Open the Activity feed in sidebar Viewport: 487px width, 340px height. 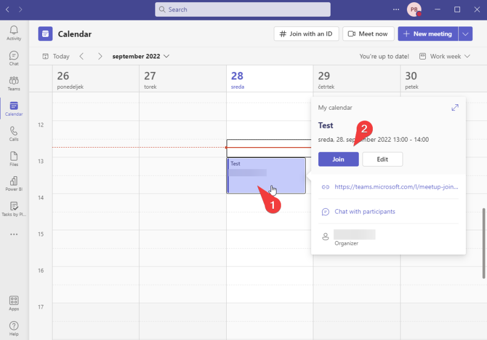tap(14, 32)
